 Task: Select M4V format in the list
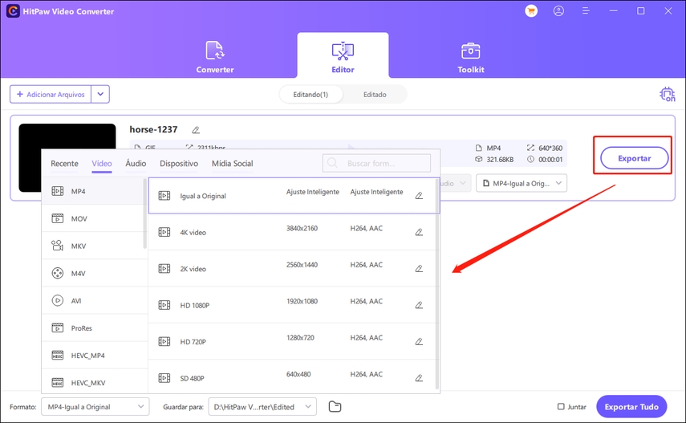[x=92, y=273]
